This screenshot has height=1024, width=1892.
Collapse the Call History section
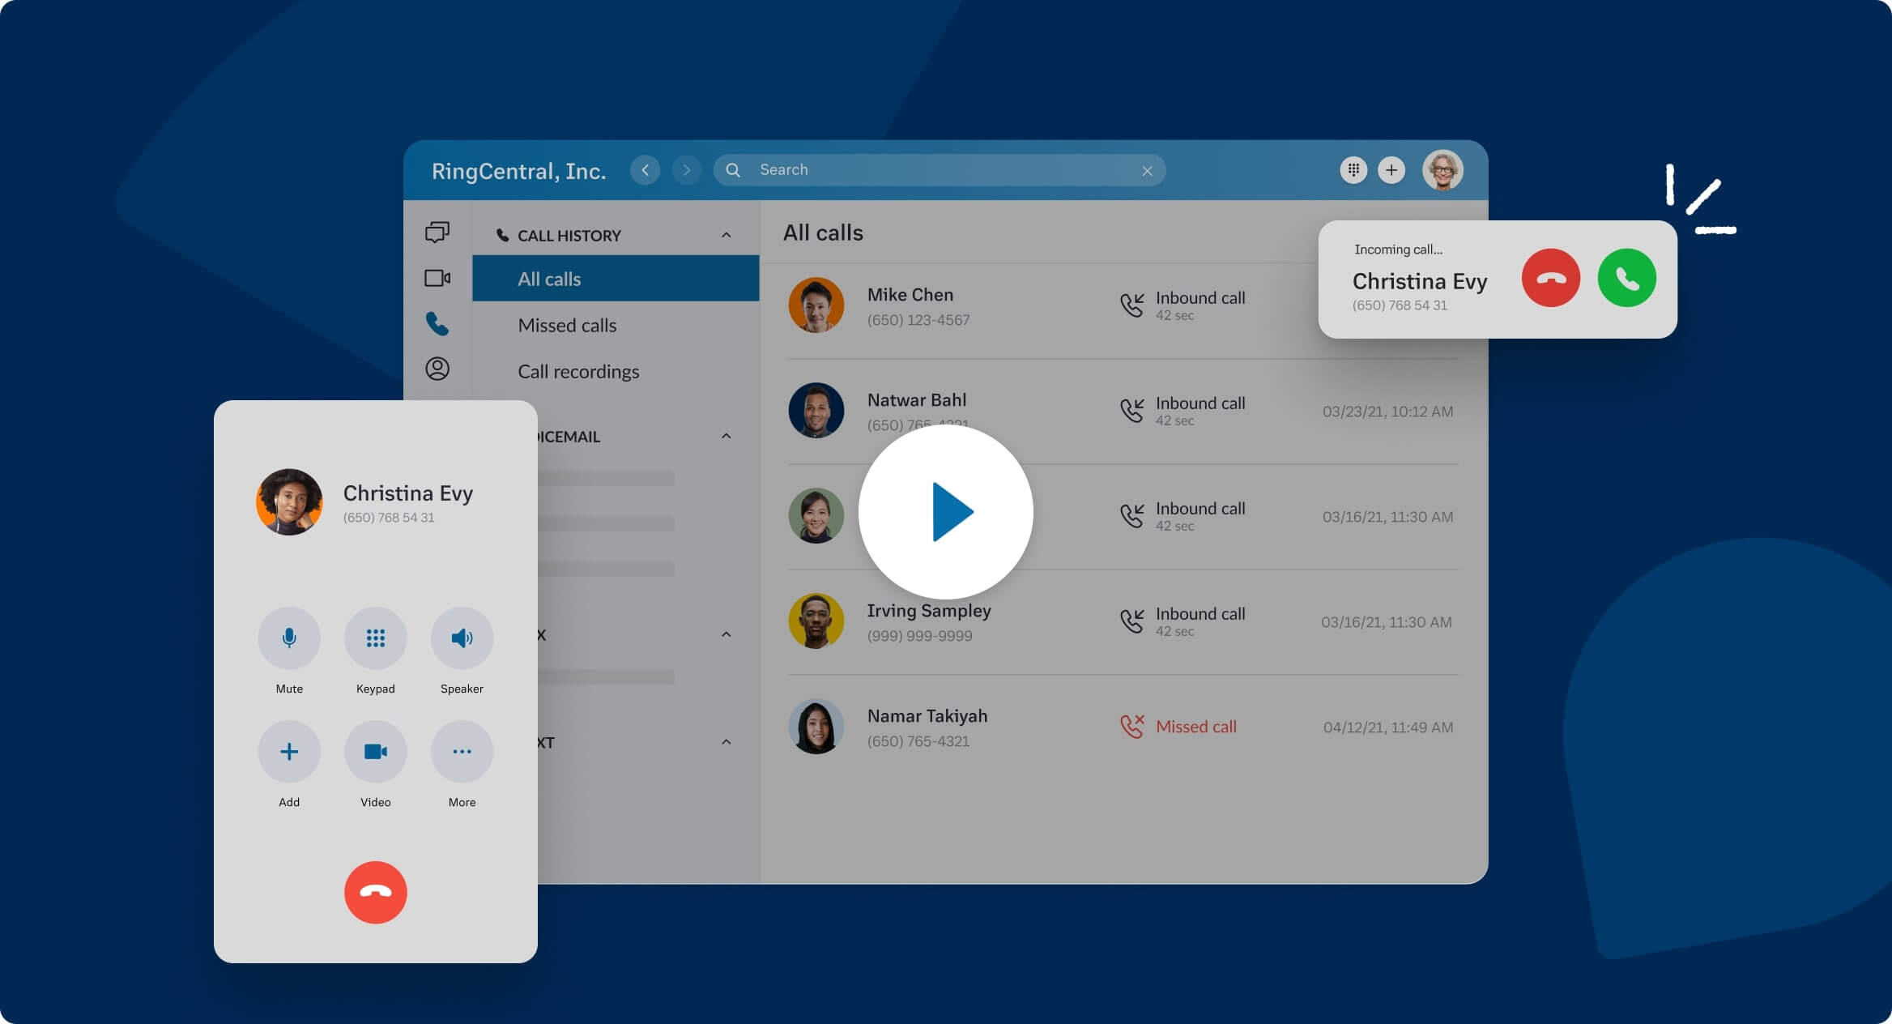pyautogui.click(x=726, y=236)
